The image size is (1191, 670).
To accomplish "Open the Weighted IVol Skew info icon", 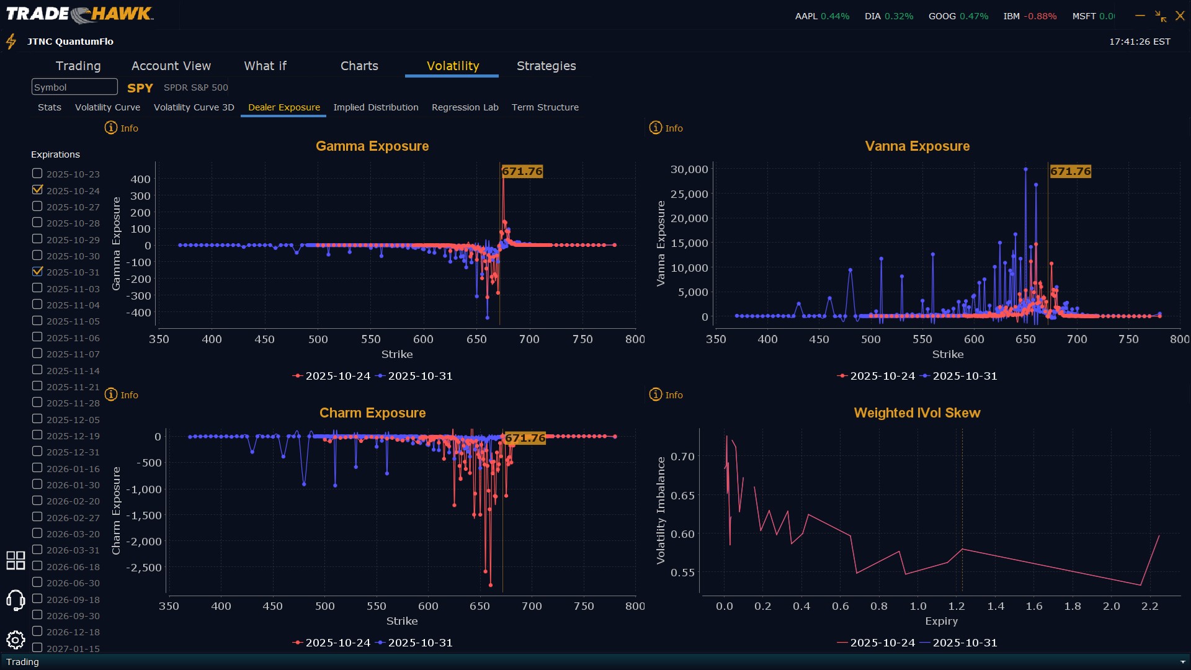I will point(656,395).
